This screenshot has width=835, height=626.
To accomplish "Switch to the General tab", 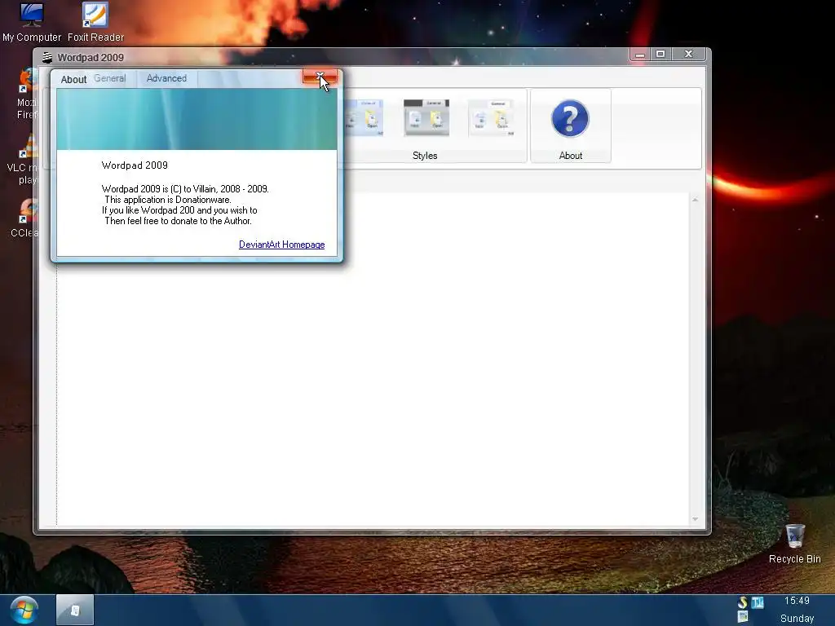I will 110,78.
